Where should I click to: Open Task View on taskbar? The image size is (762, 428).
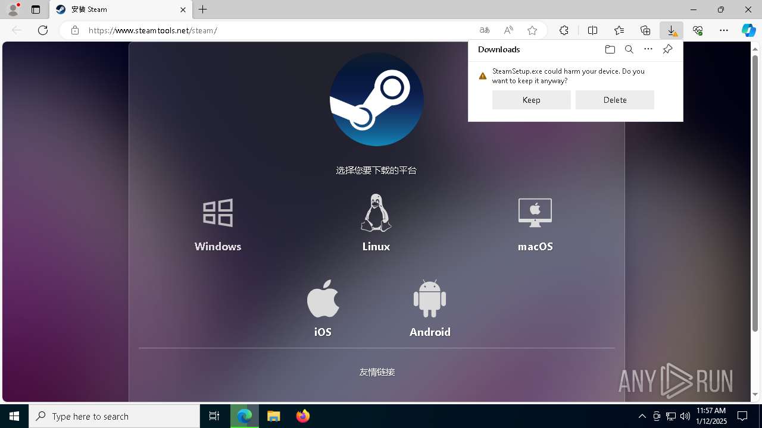[x=214, y=416]
